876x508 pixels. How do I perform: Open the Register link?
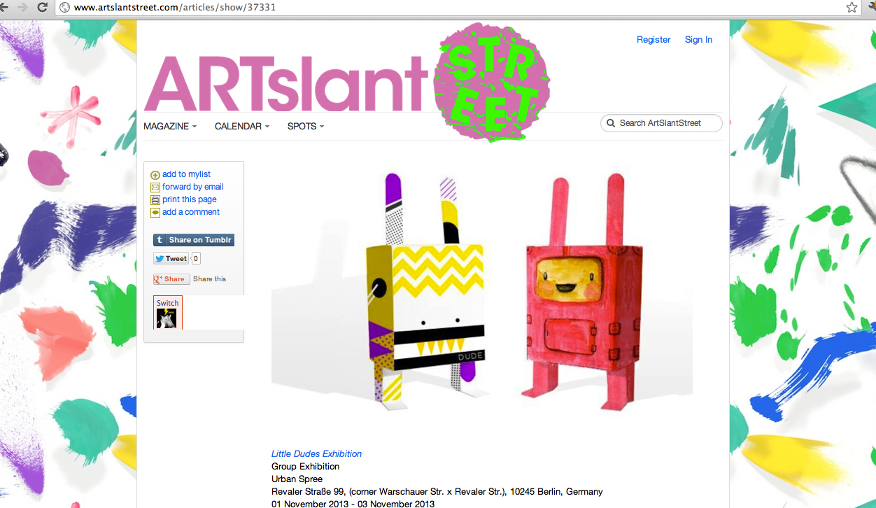coord(654,40)
